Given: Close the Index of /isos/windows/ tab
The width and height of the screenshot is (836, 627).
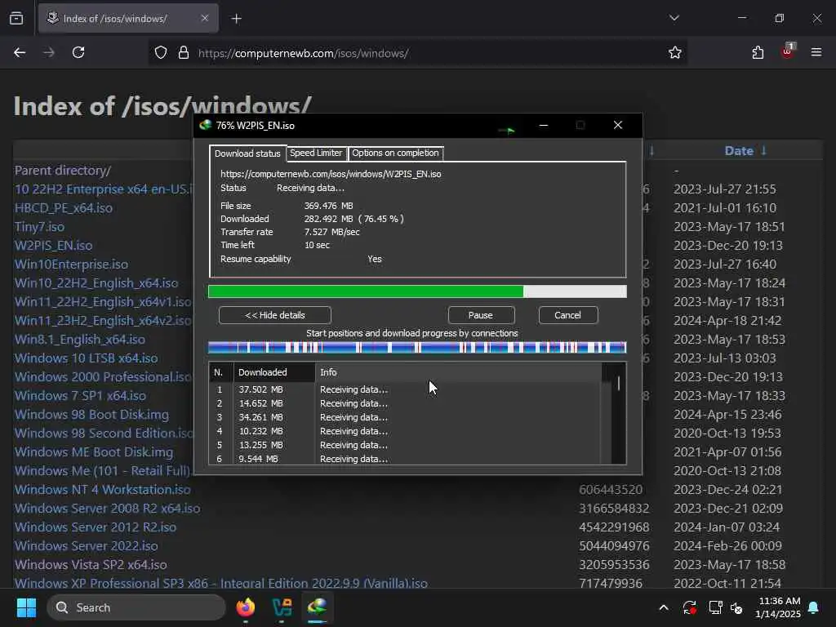Looking at the screenshot, I should [205, 18].
